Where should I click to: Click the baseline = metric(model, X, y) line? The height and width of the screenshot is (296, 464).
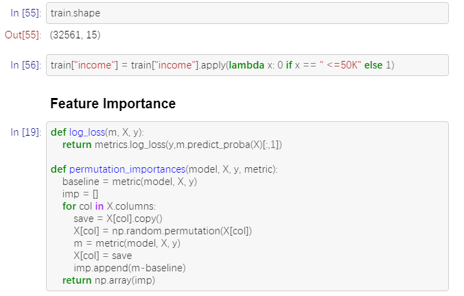(x=130, y=182)
